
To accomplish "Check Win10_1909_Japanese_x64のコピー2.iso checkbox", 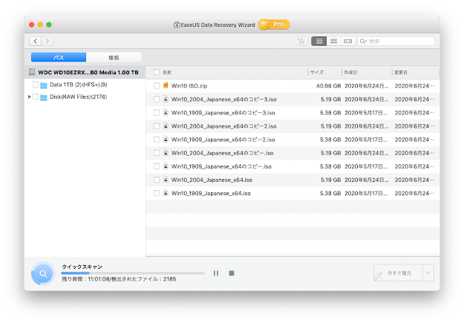I will coord(157,140).
